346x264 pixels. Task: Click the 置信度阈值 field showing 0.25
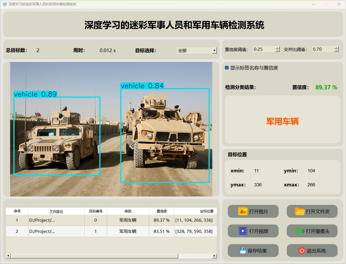[x=264, y=49]
